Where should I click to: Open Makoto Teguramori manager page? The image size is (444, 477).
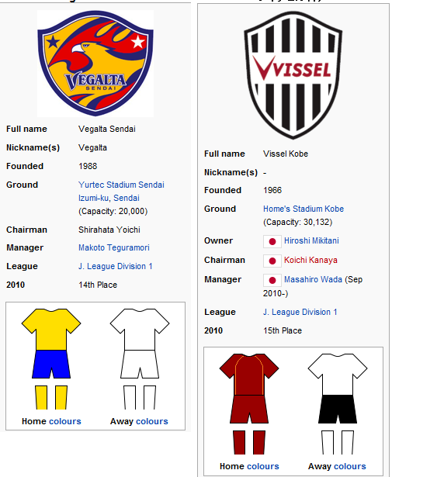114,247
